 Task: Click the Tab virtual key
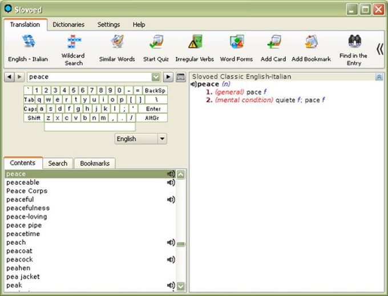(29, 100)
